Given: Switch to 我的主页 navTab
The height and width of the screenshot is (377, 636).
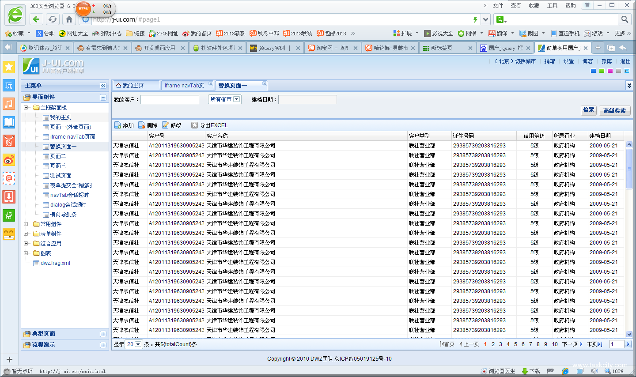Looking at the screenshot, I should coord(136,86).
